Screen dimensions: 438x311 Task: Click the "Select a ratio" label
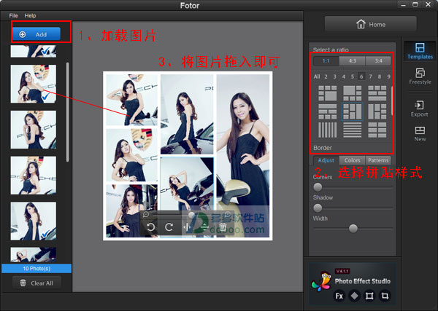[331, 50]
